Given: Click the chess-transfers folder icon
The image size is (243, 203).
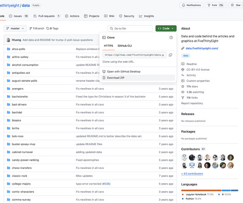Looking at the screenshot, I should point(9,168).
